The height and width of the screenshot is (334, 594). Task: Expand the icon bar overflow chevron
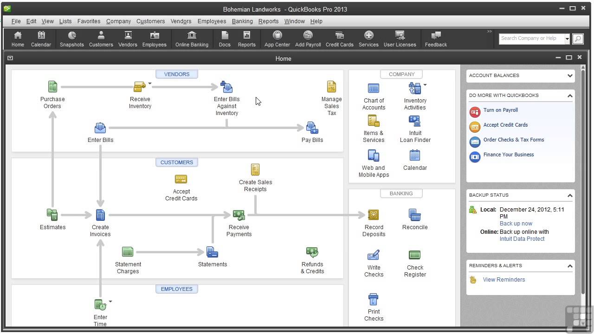tap(489, 32)
